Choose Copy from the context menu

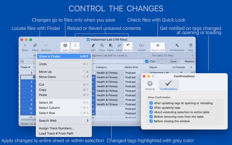[64, 90]
